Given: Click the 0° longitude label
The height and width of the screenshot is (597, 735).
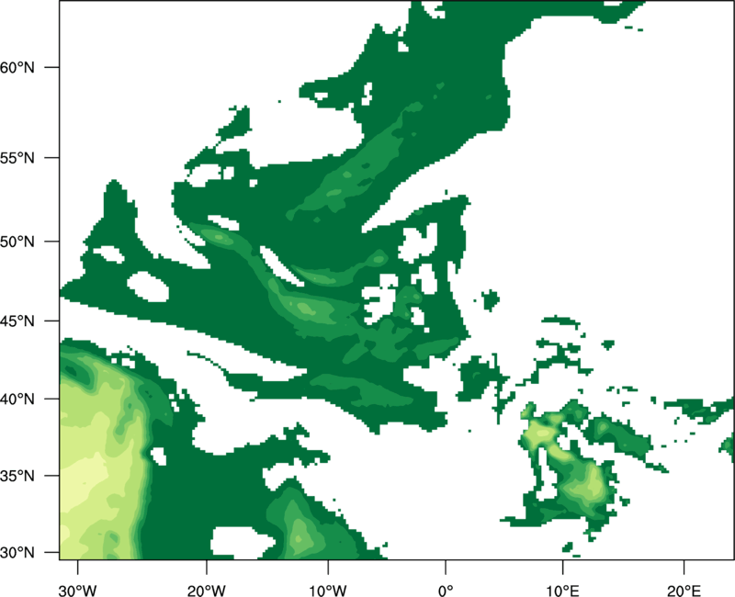Looking at the screenshot, I should click(x=446, y=591).
